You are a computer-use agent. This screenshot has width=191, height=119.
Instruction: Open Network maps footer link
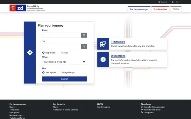(16, 116)
